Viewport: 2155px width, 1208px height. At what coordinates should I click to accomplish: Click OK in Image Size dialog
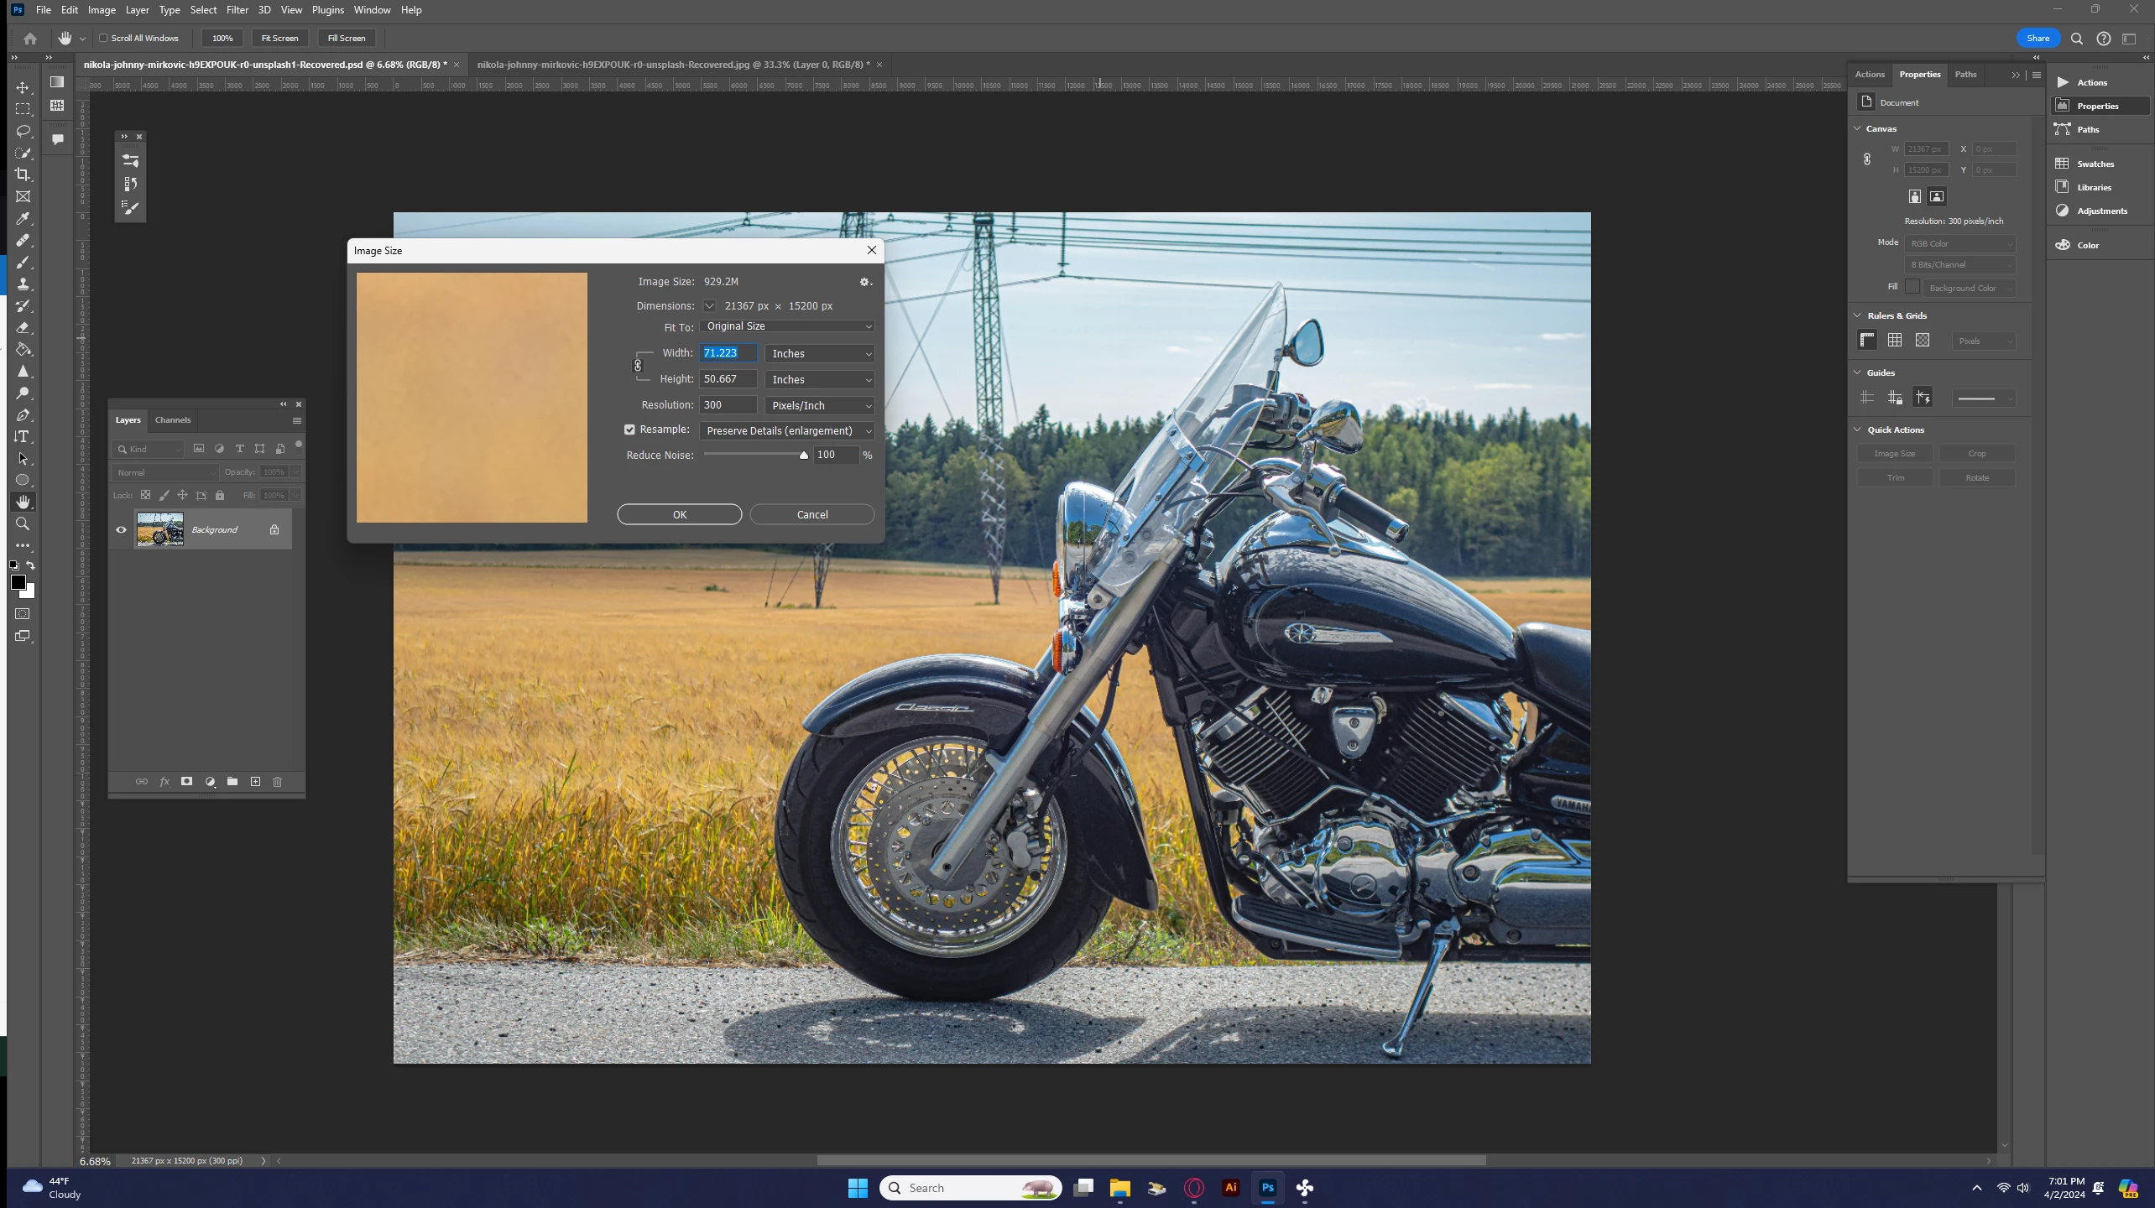click(x=679, y=514)
